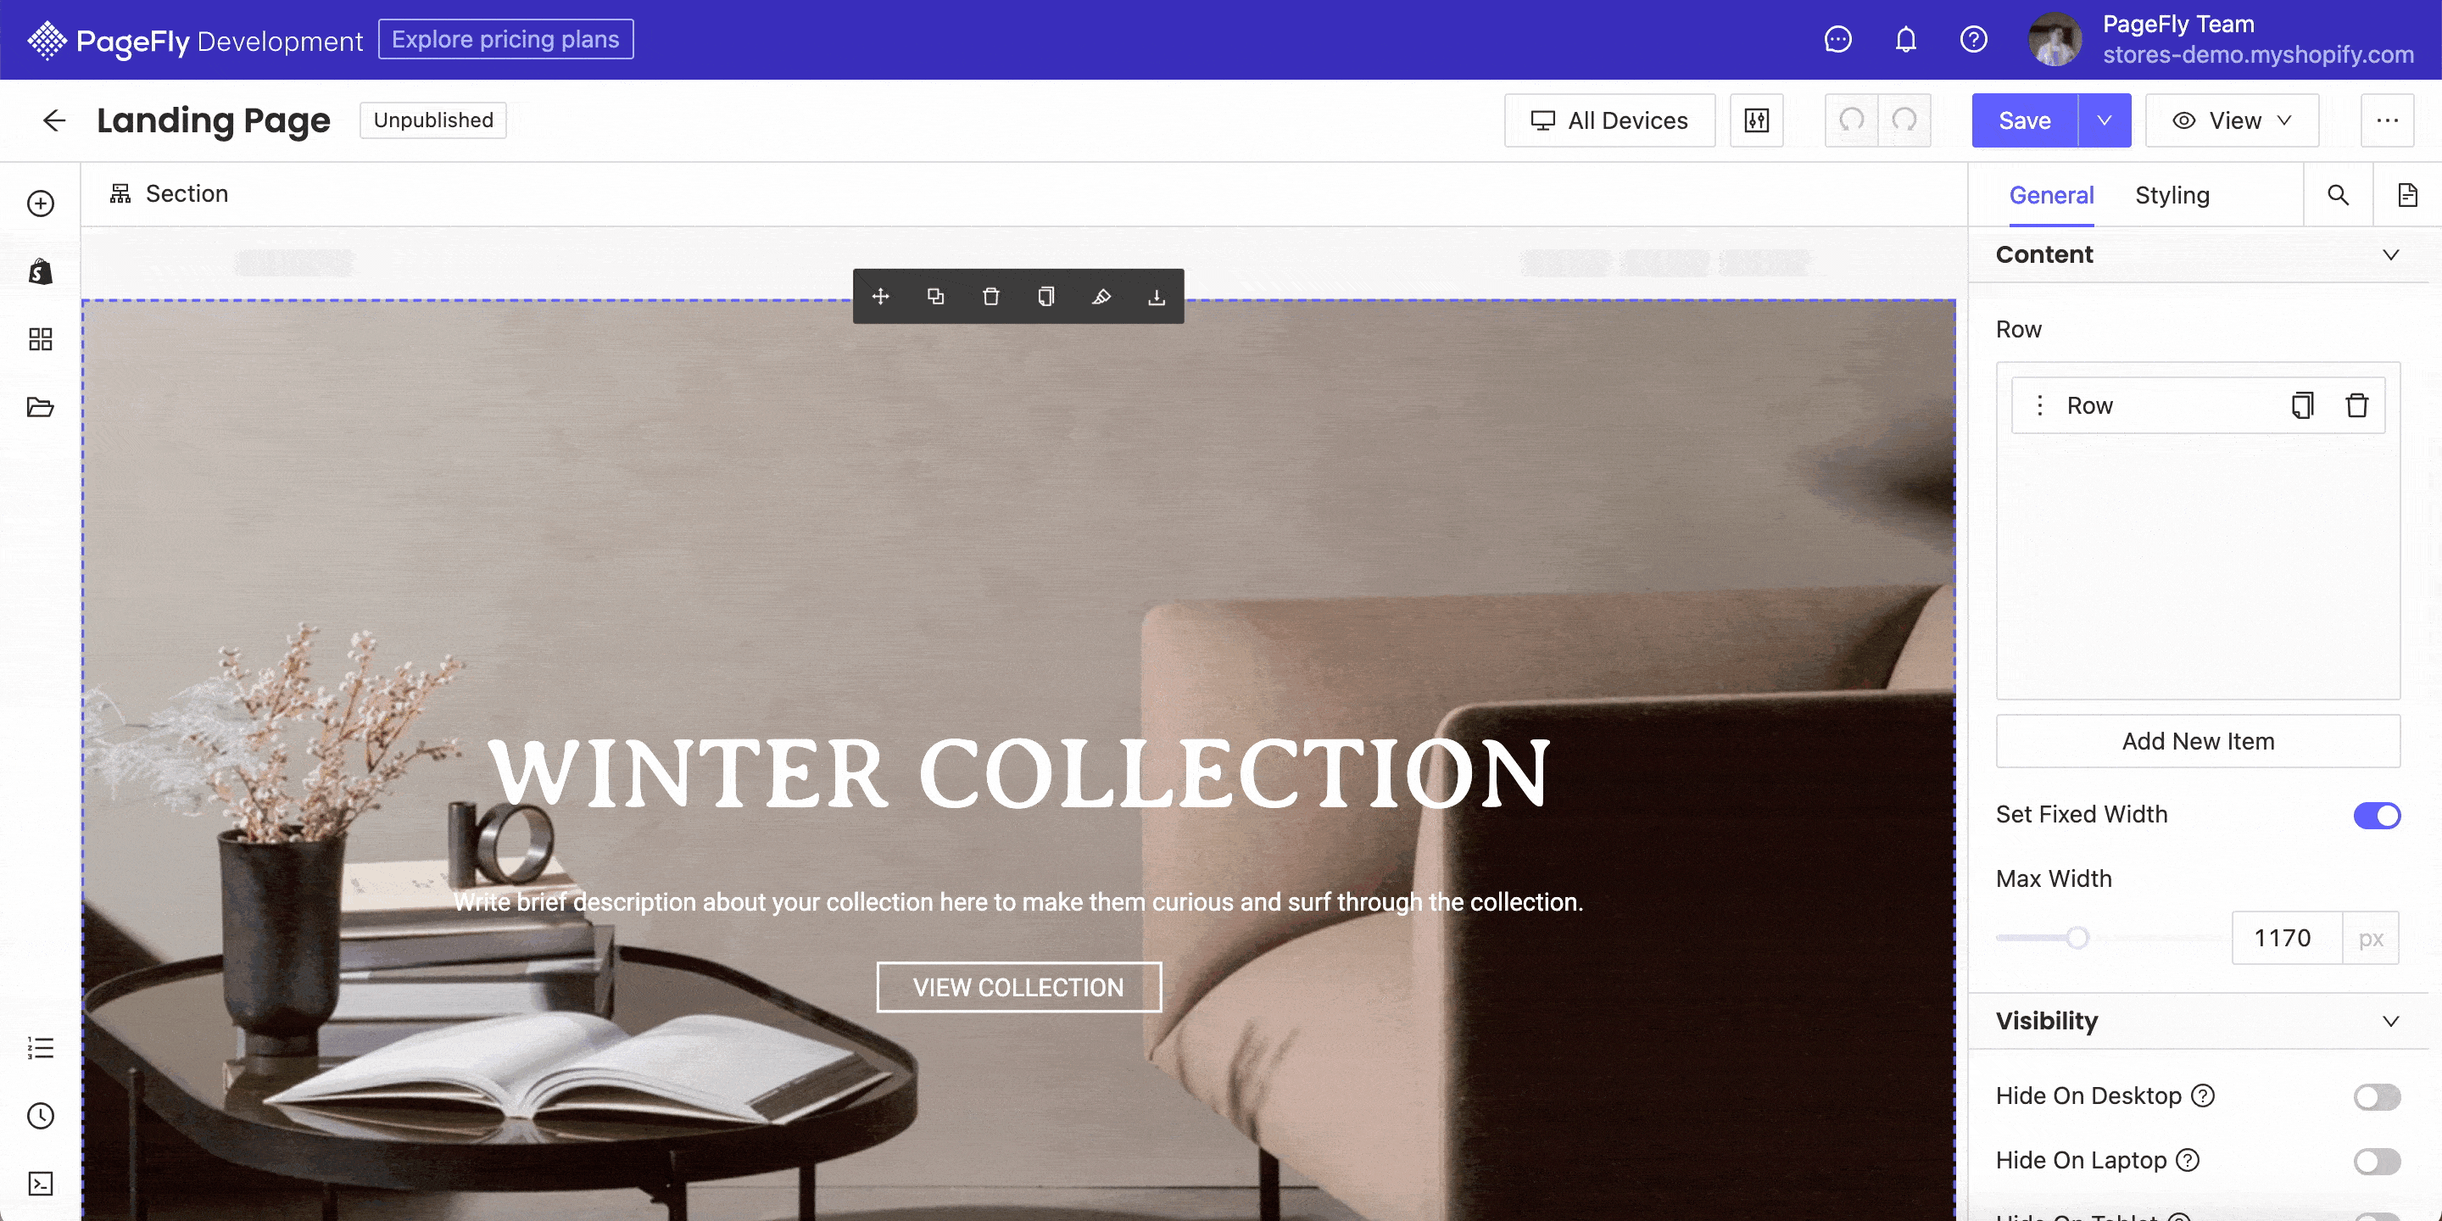
Task: Click the Max Width slider handle
Action: [2077, 939]
